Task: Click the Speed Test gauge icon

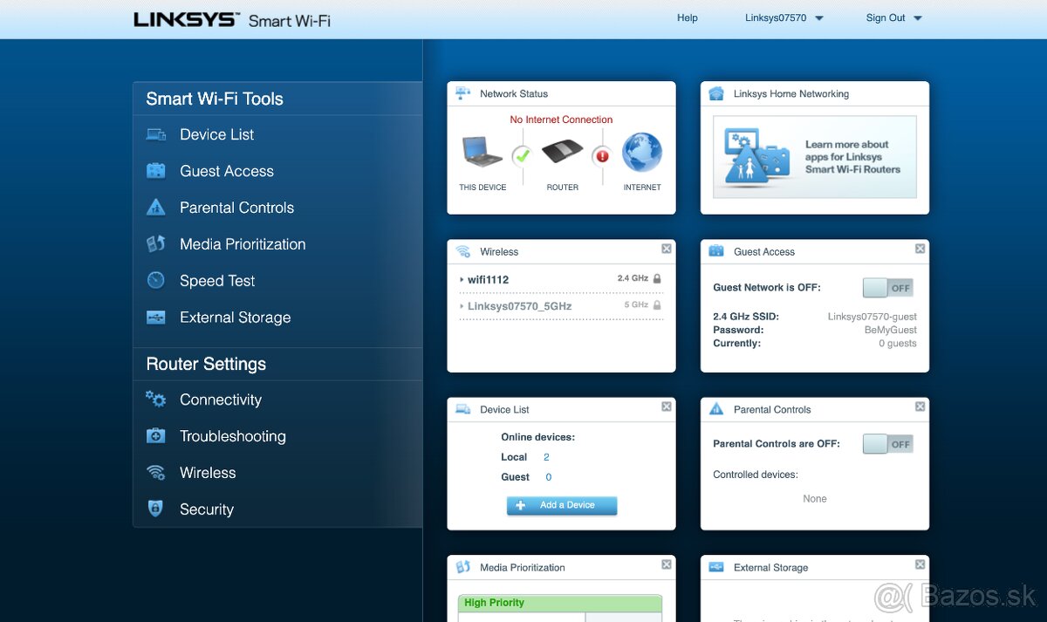Action: 156,281
